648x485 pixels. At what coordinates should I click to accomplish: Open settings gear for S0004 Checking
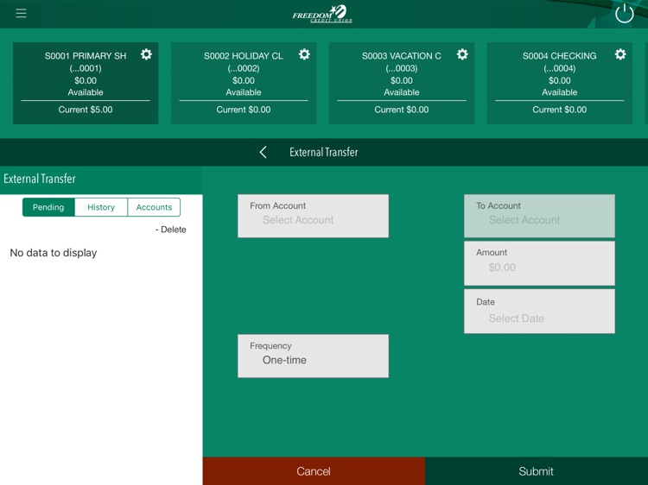pyautogui.click(x=620, y=54)
